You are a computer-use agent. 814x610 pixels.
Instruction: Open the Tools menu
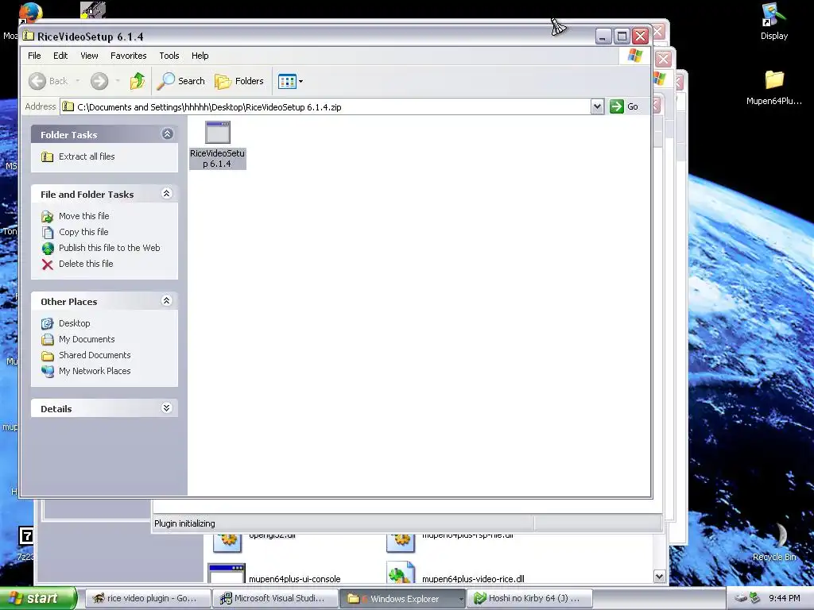point(169,56)
